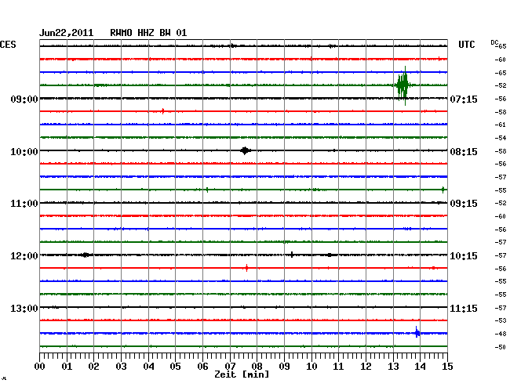Click the Zeit [min] axis title
This screenshot has width=510, height=387.
click(242, 374)
